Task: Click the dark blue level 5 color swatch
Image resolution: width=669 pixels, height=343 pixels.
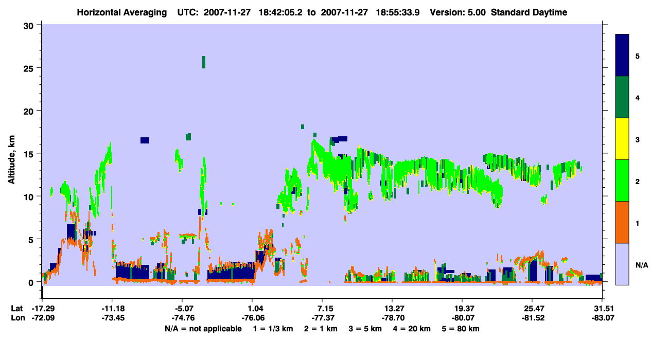Action: pyautogui.click(x=622, y=56)
